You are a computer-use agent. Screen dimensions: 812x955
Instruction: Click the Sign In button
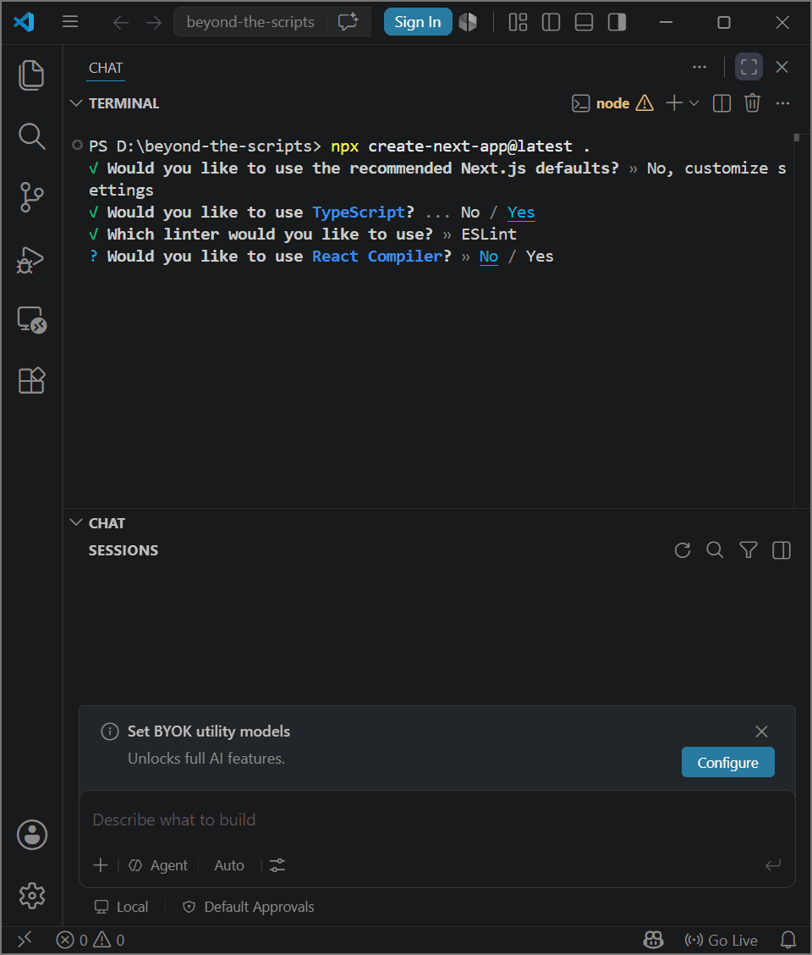click(418, 22)
